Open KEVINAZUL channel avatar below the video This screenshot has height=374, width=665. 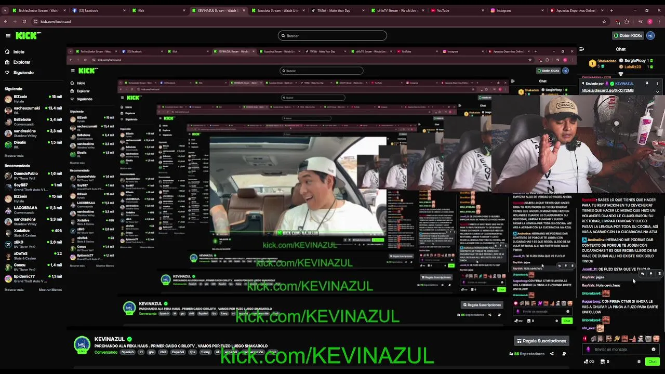tap(82, 345)
